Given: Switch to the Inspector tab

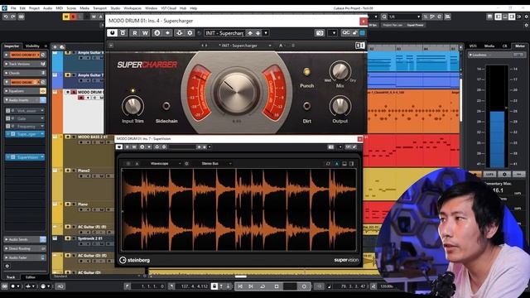Looking at the screenshot, I should [x=12, y=46].
